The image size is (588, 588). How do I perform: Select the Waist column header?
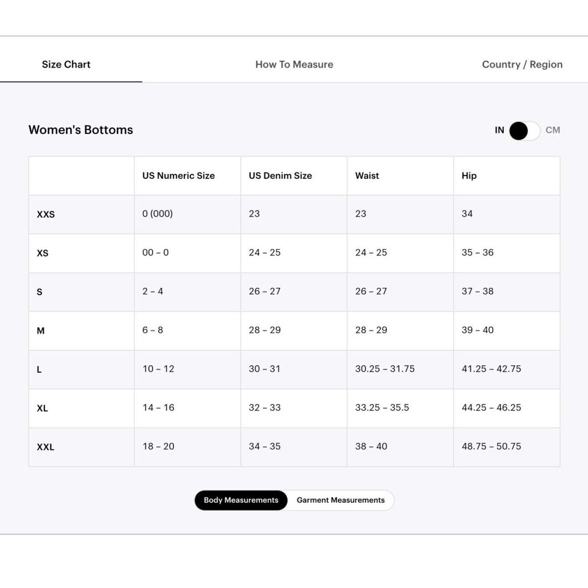coord(367,176)
